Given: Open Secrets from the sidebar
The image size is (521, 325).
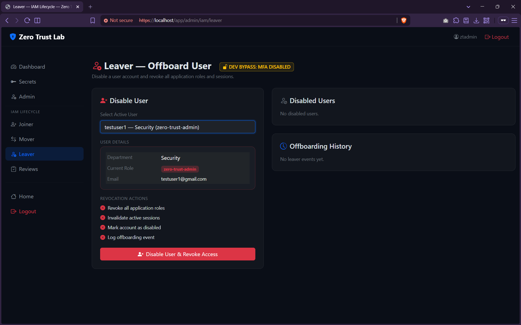Looking at the screenshot, I should point(27,82).
